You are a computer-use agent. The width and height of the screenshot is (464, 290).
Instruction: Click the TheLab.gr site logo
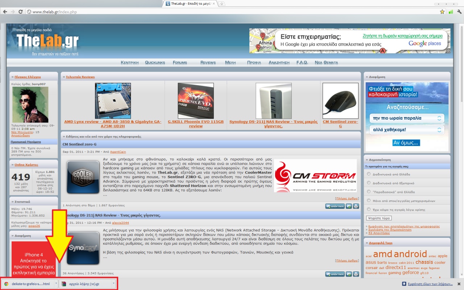47,42
